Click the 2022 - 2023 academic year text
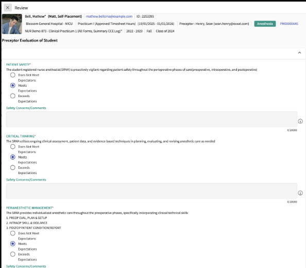 click(x=134, y=31)
